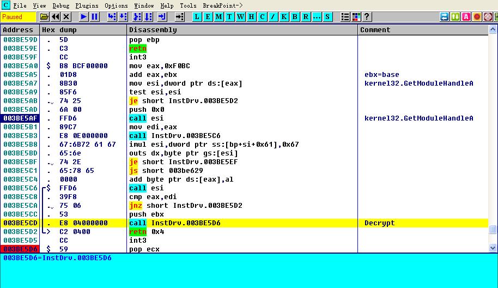Run the program with the blue play icon

(x=83, y=17)
